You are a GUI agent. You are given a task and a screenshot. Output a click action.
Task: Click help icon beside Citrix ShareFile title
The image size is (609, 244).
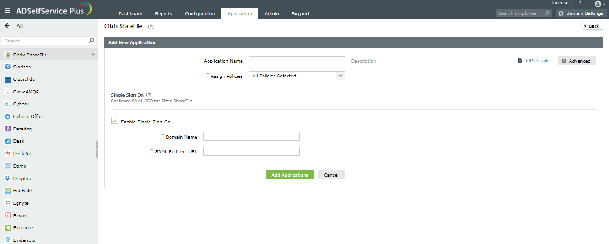pyautogui.click(x=150, y=27)
